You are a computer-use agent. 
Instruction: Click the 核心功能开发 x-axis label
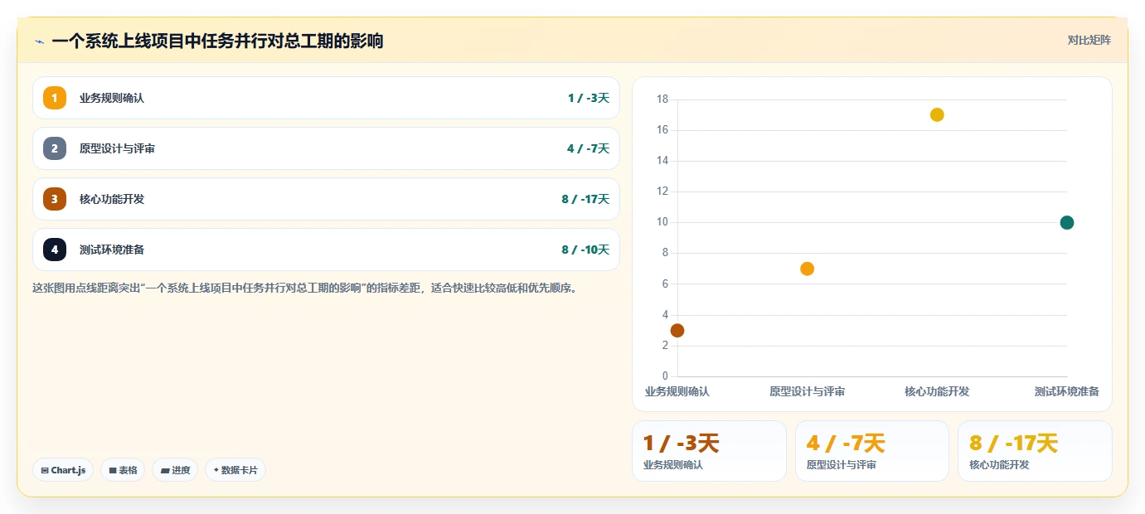coord(937,391)
